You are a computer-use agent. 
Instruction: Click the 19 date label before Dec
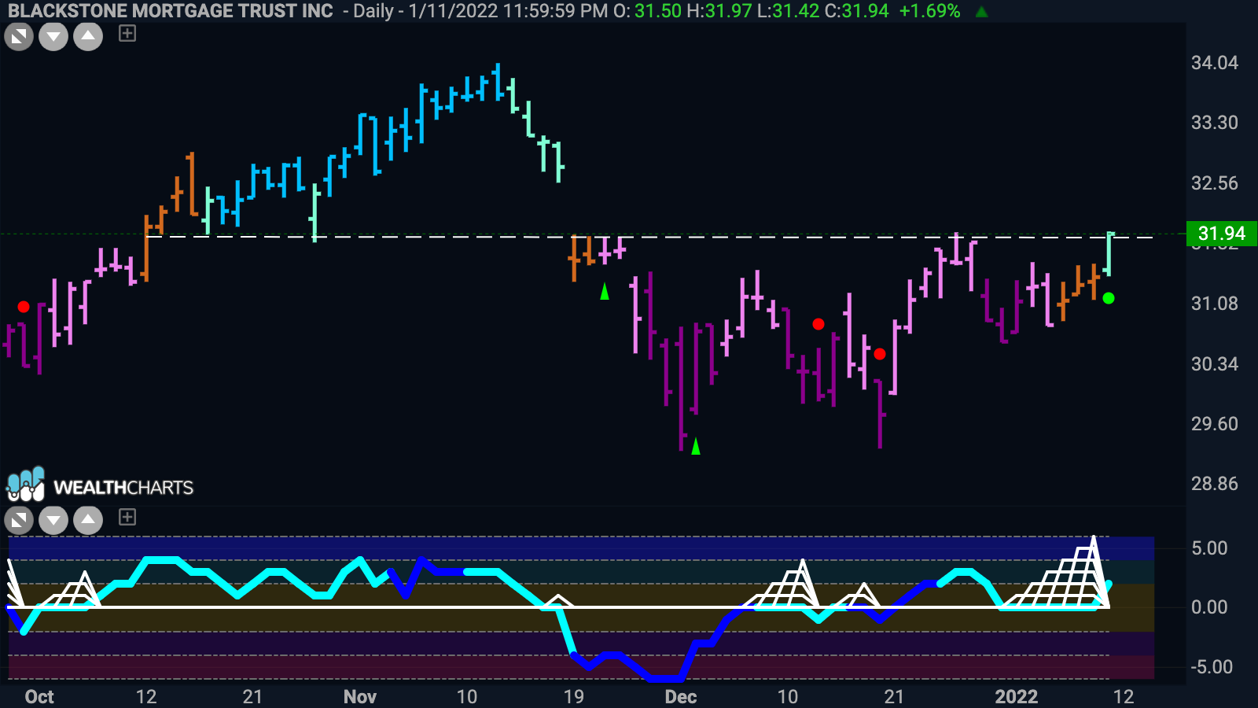[x=574, y=697]
